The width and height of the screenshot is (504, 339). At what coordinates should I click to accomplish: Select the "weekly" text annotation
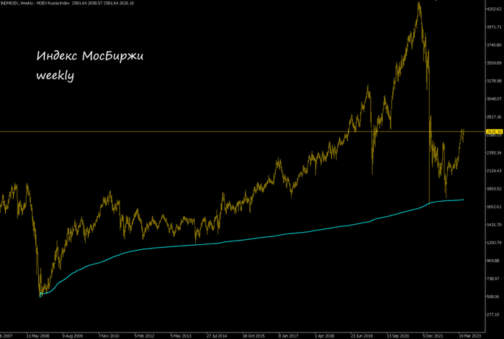(55, 75)
